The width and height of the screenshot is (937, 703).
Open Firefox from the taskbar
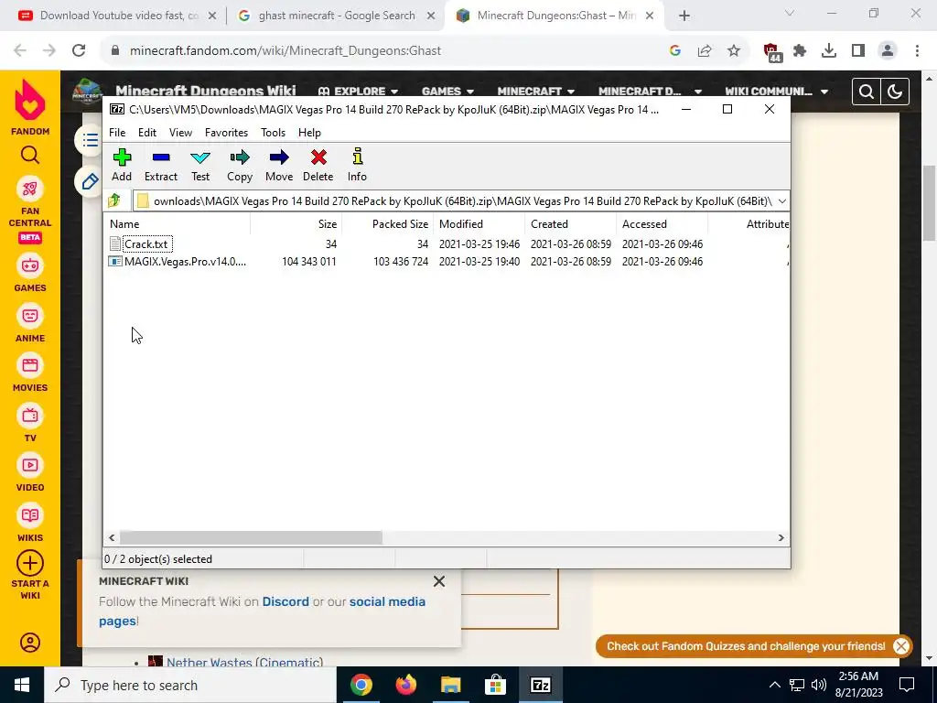click(x=406, y=685)
